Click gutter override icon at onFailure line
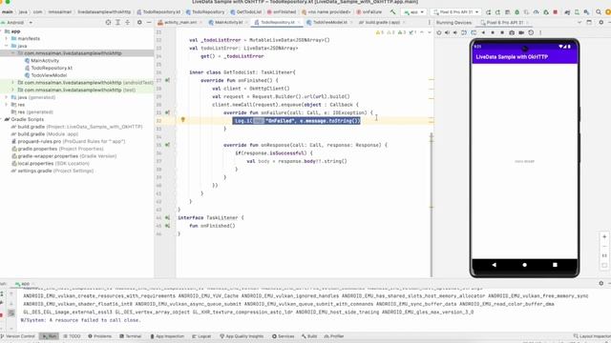Screen dimensions: 611x343 click(167, 112)
